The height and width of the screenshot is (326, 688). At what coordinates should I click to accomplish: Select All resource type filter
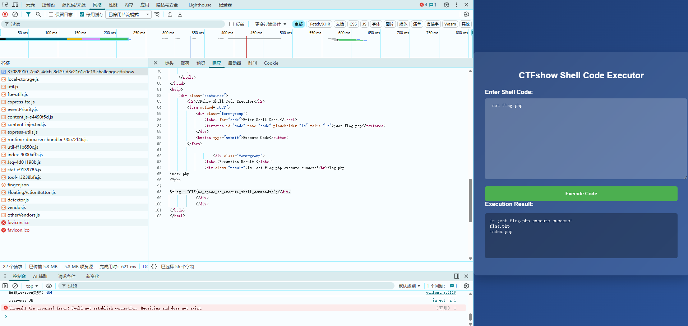(299, 24)
